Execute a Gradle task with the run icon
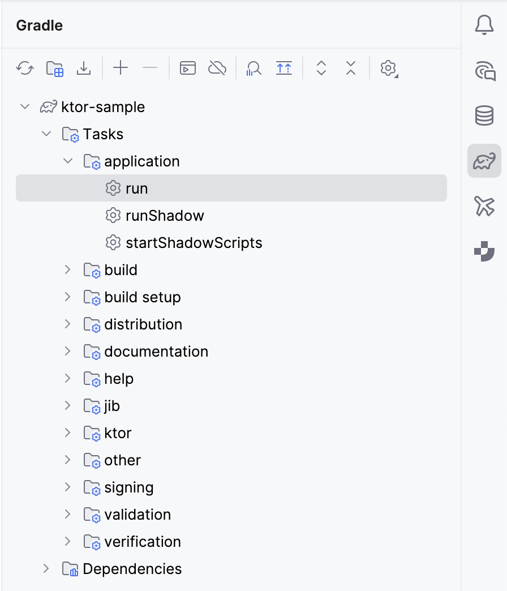Image resolution: width=507 pixels, height=591 pixels. tap(187, 68)
